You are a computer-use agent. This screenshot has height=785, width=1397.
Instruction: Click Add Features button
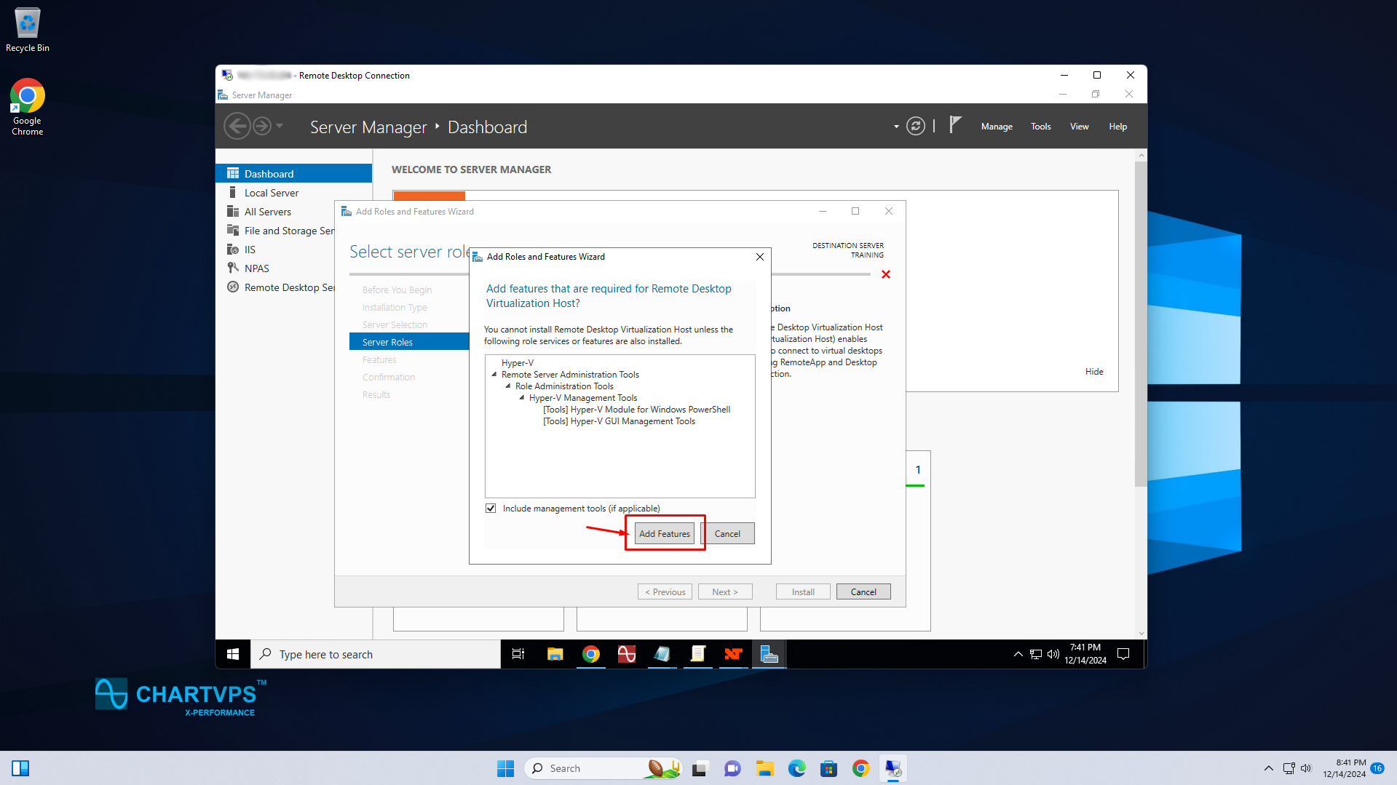pos(664,533)
